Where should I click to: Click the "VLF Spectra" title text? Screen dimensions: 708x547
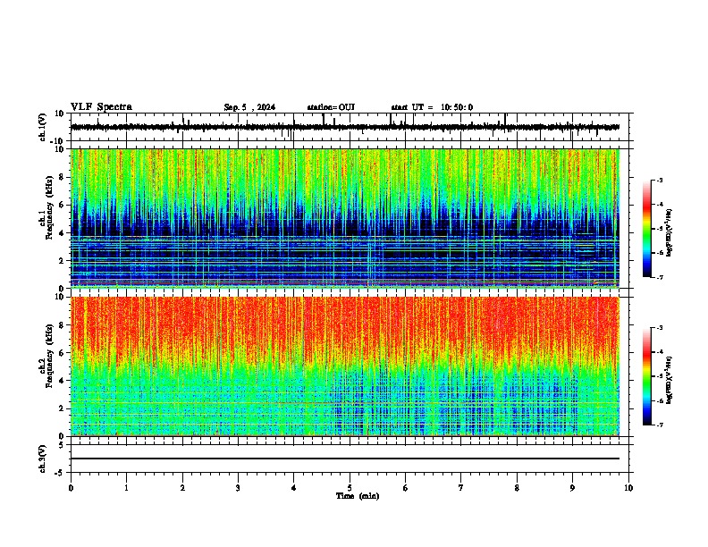(x=101, y=107)
